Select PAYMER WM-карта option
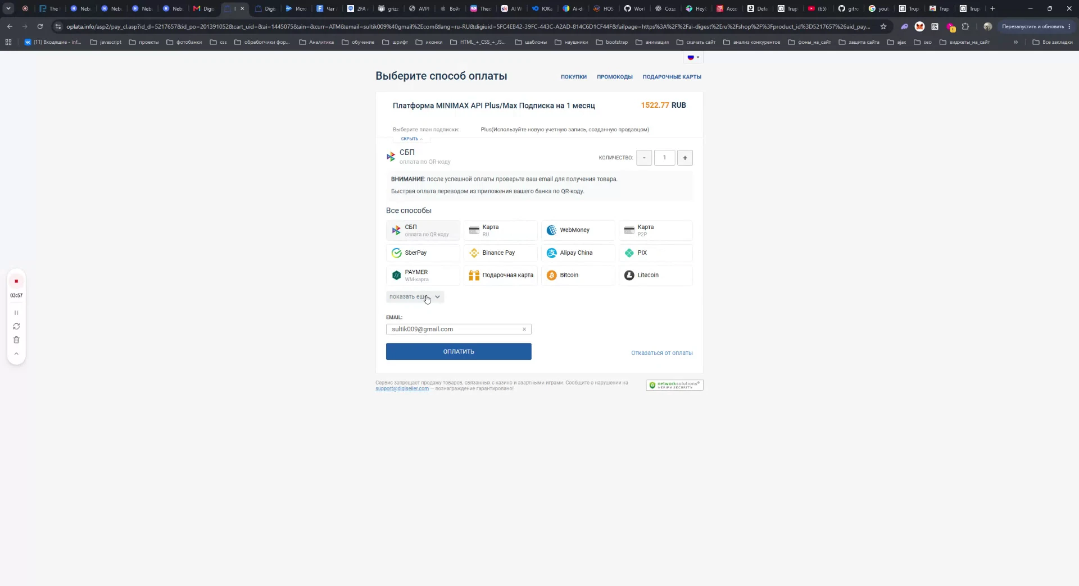This screenshot has height=586, width=1079. 423,276
